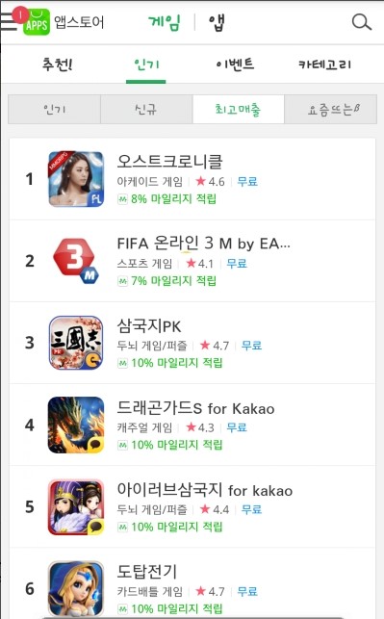Image resolution: width=384 pixels, height=619 pixels.
Task: Tap the 아이러브삼국지 app icon
Action: tap(76, 507)
